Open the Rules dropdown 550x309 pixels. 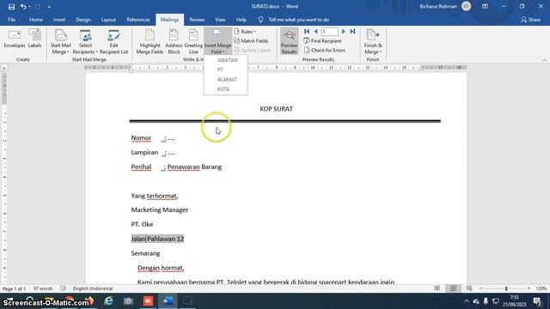click(245, 32)
